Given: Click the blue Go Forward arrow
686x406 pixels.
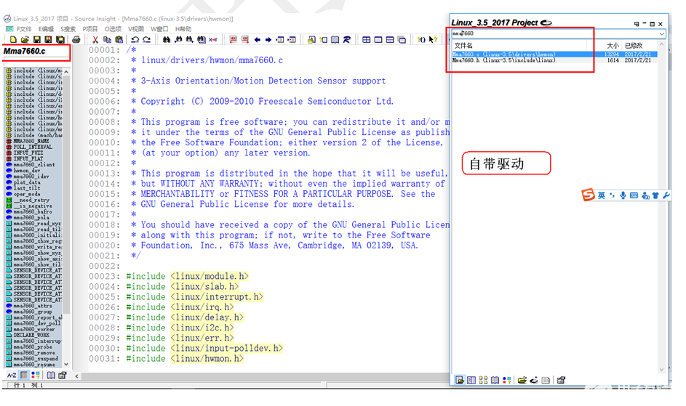Looking at the screenshot, I should coord(268,40).
